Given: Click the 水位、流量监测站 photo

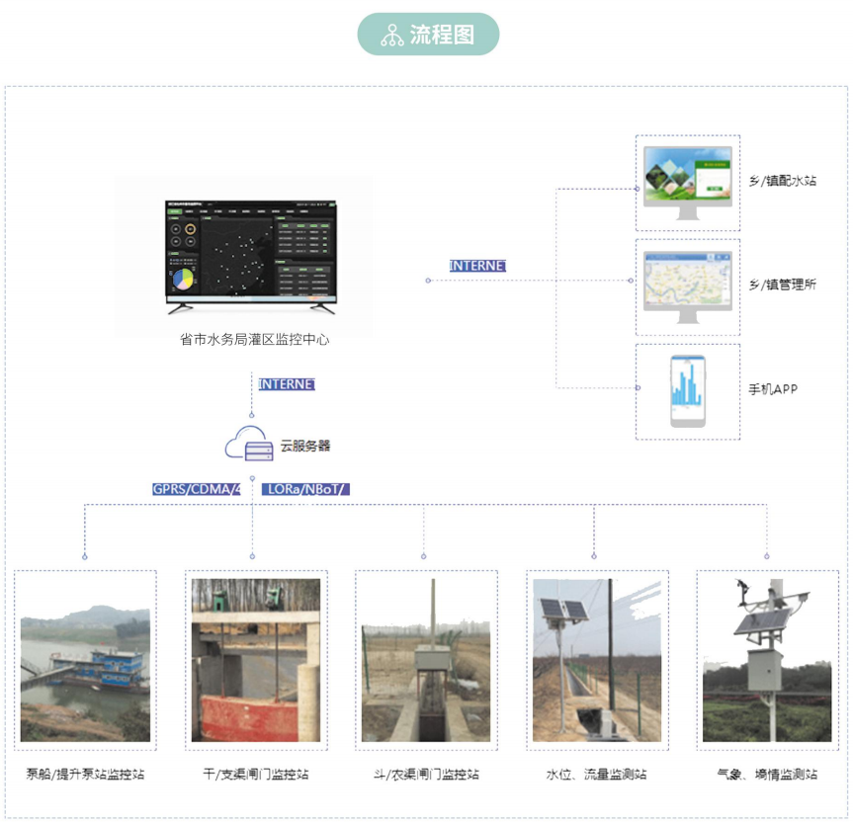Looking at the screenshot, I should click(x=597, y=659).
